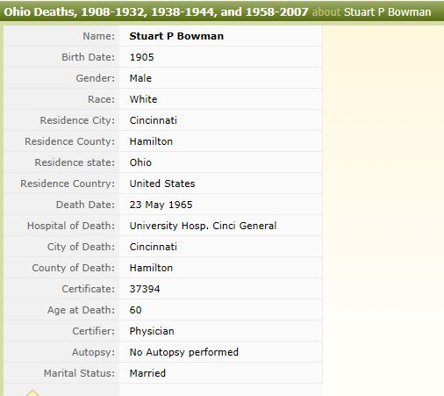The image size is (444, 396).
Task: Click the Certificate number 37394
Action: (x=145, y=289)
